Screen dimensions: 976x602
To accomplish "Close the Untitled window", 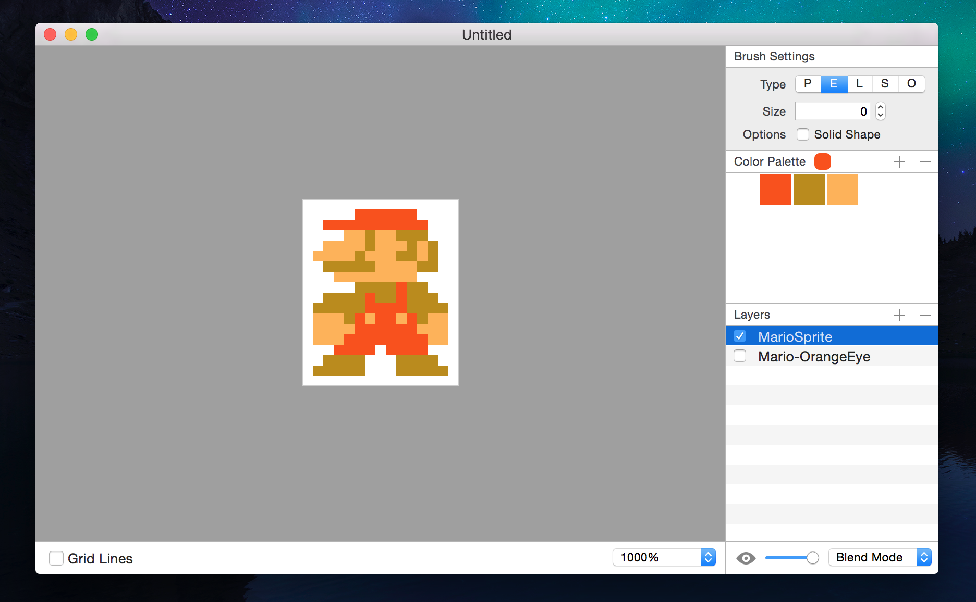I will click(50, 34).
